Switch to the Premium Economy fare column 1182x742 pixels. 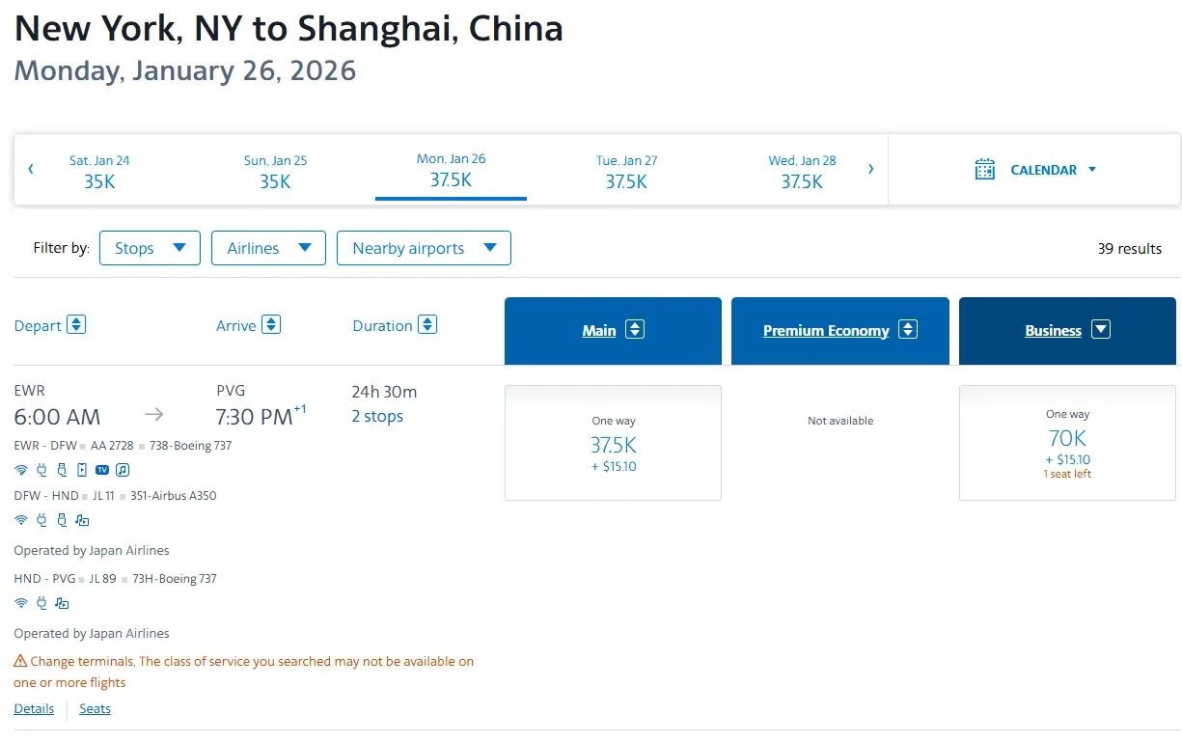[839, 331]
